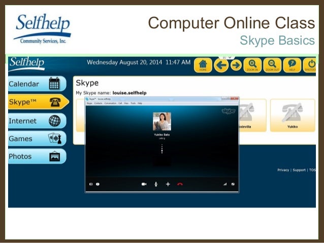Screen dimensions: 324x243
Task: Click the 'louise.selfhelp' Skype name text
Action: [x=129, y=93]
